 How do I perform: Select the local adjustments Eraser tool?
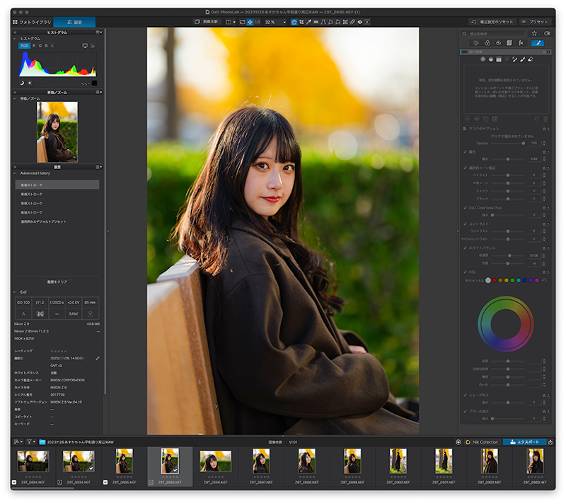click(530, 59)
